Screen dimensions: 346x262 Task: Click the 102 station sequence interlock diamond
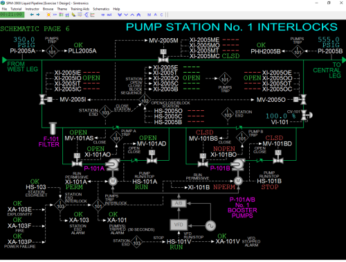click(x=145, y=100)
